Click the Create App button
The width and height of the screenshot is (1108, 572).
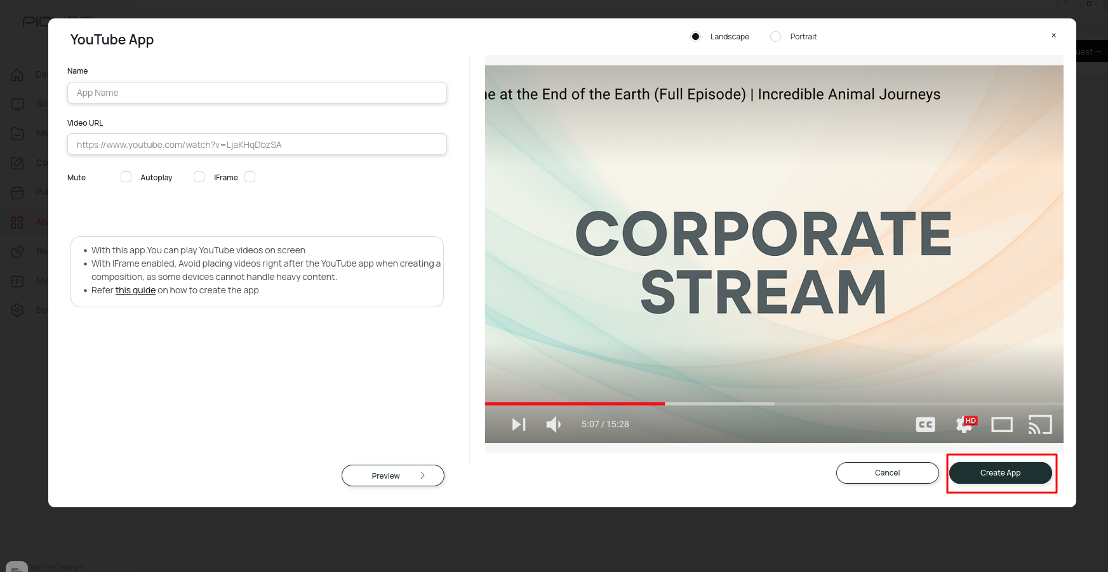click(1000, 473)
